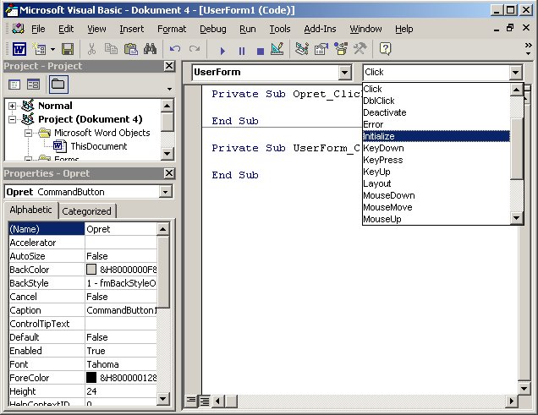Click BackColor color swatch
This screenshot has width=538, height=415.
click(91, 270)
